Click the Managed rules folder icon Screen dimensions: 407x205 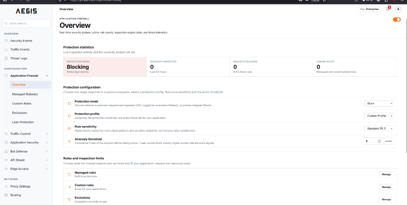click(x=69, y=174)
